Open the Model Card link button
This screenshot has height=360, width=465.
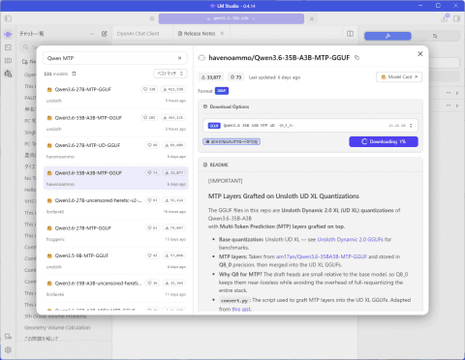point(399,76)
